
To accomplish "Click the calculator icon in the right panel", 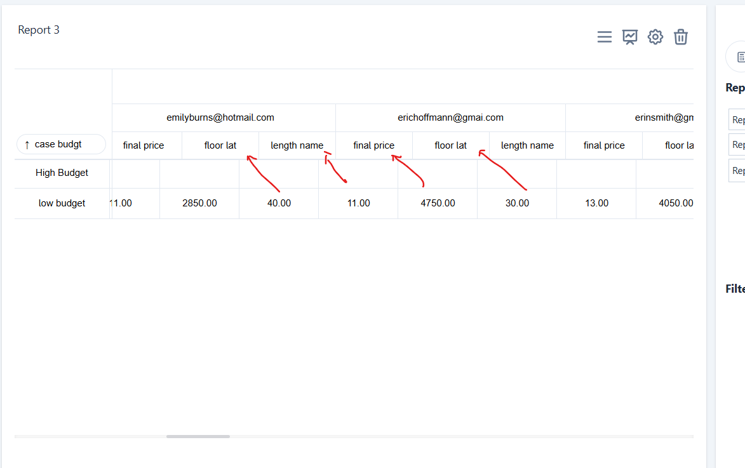I will [740, 57].
